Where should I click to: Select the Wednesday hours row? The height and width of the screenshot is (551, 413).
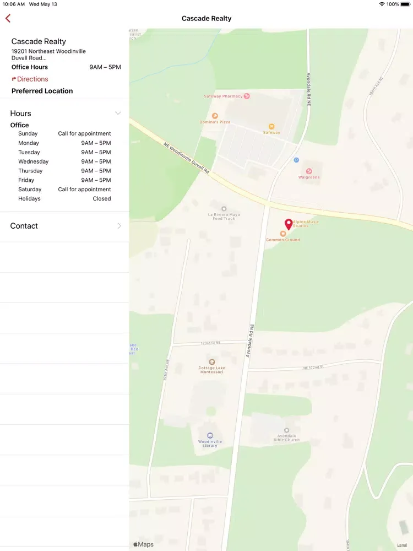click(64, 161)
